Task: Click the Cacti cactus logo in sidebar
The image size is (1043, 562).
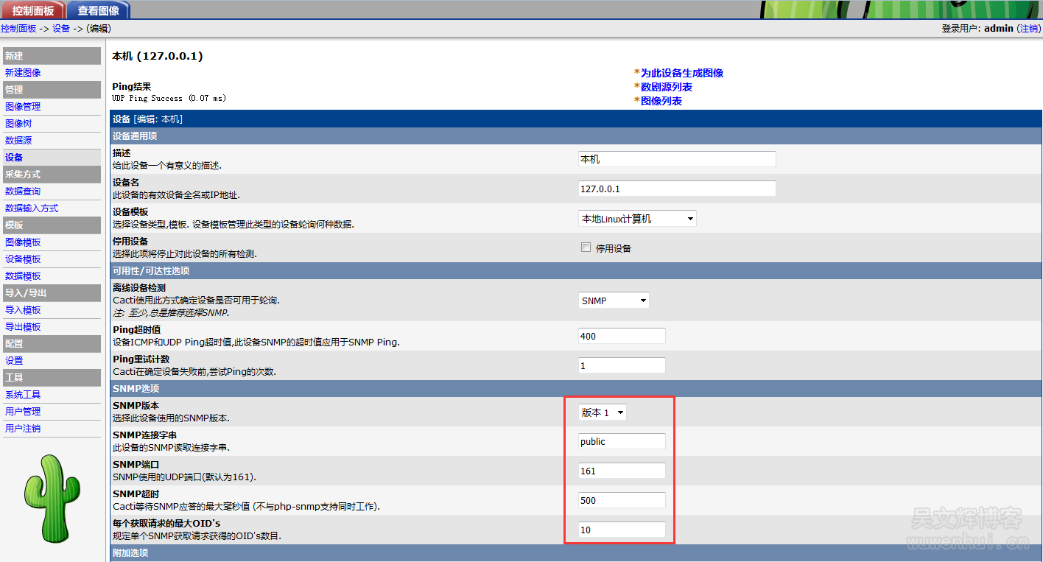Action: coord(52,497)
